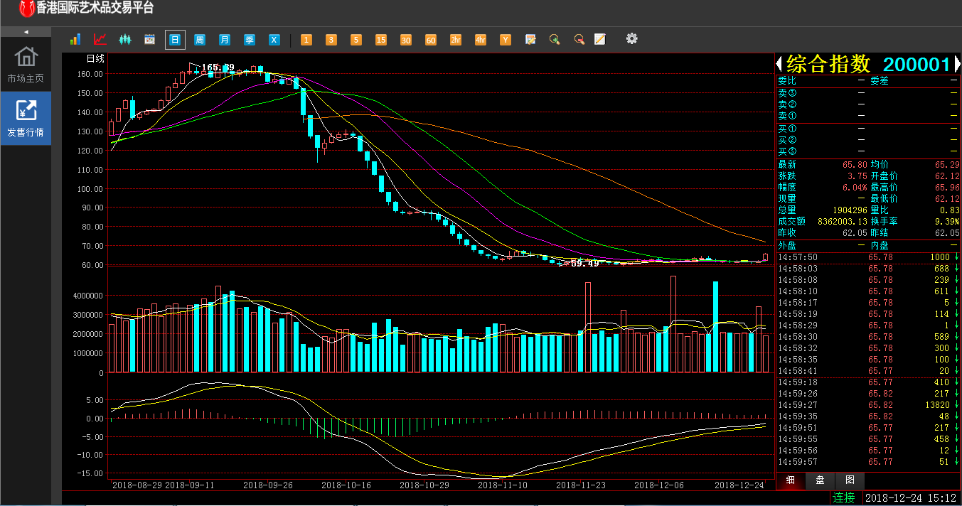Select the 14:58:41 trade row
This screenshot has width=962, height=506.
click(868, 371)
